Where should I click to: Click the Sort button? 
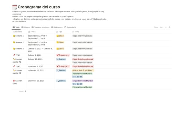(x=162, y=27)
